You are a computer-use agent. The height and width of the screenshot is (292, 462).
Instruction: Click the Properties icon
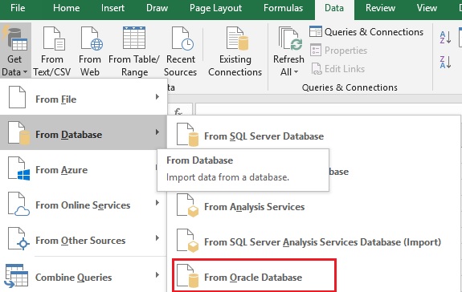(316, 50)
